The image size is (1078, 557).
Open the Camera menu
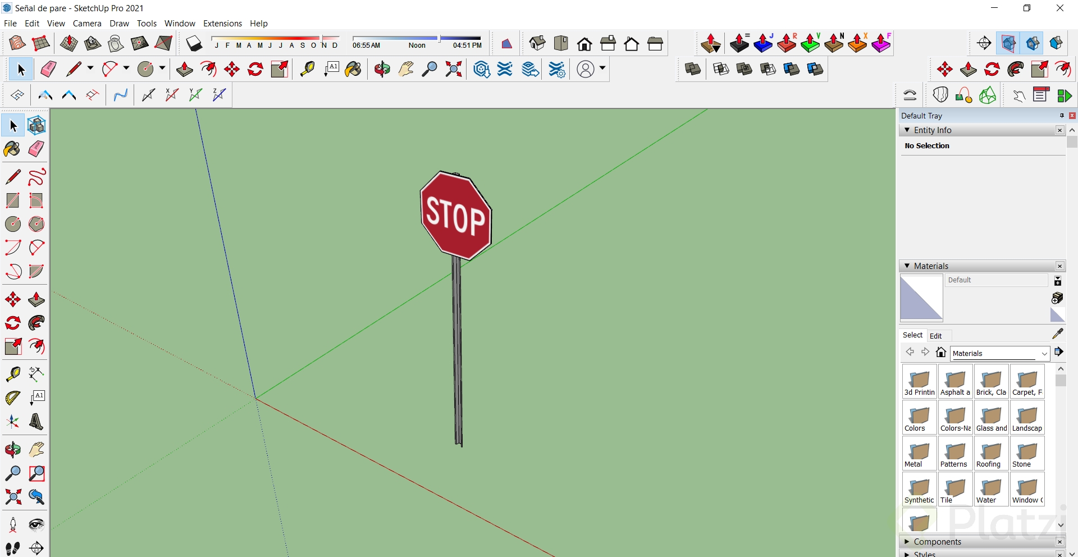[87, 24]
